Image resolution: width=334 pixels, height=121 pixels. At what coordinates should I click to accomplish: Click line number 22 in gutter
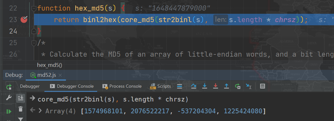tap(13, 8)
